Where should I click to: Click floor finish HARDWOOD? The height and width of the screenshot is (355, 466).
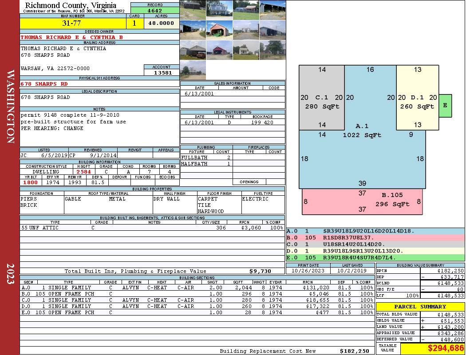coord(211,211)
